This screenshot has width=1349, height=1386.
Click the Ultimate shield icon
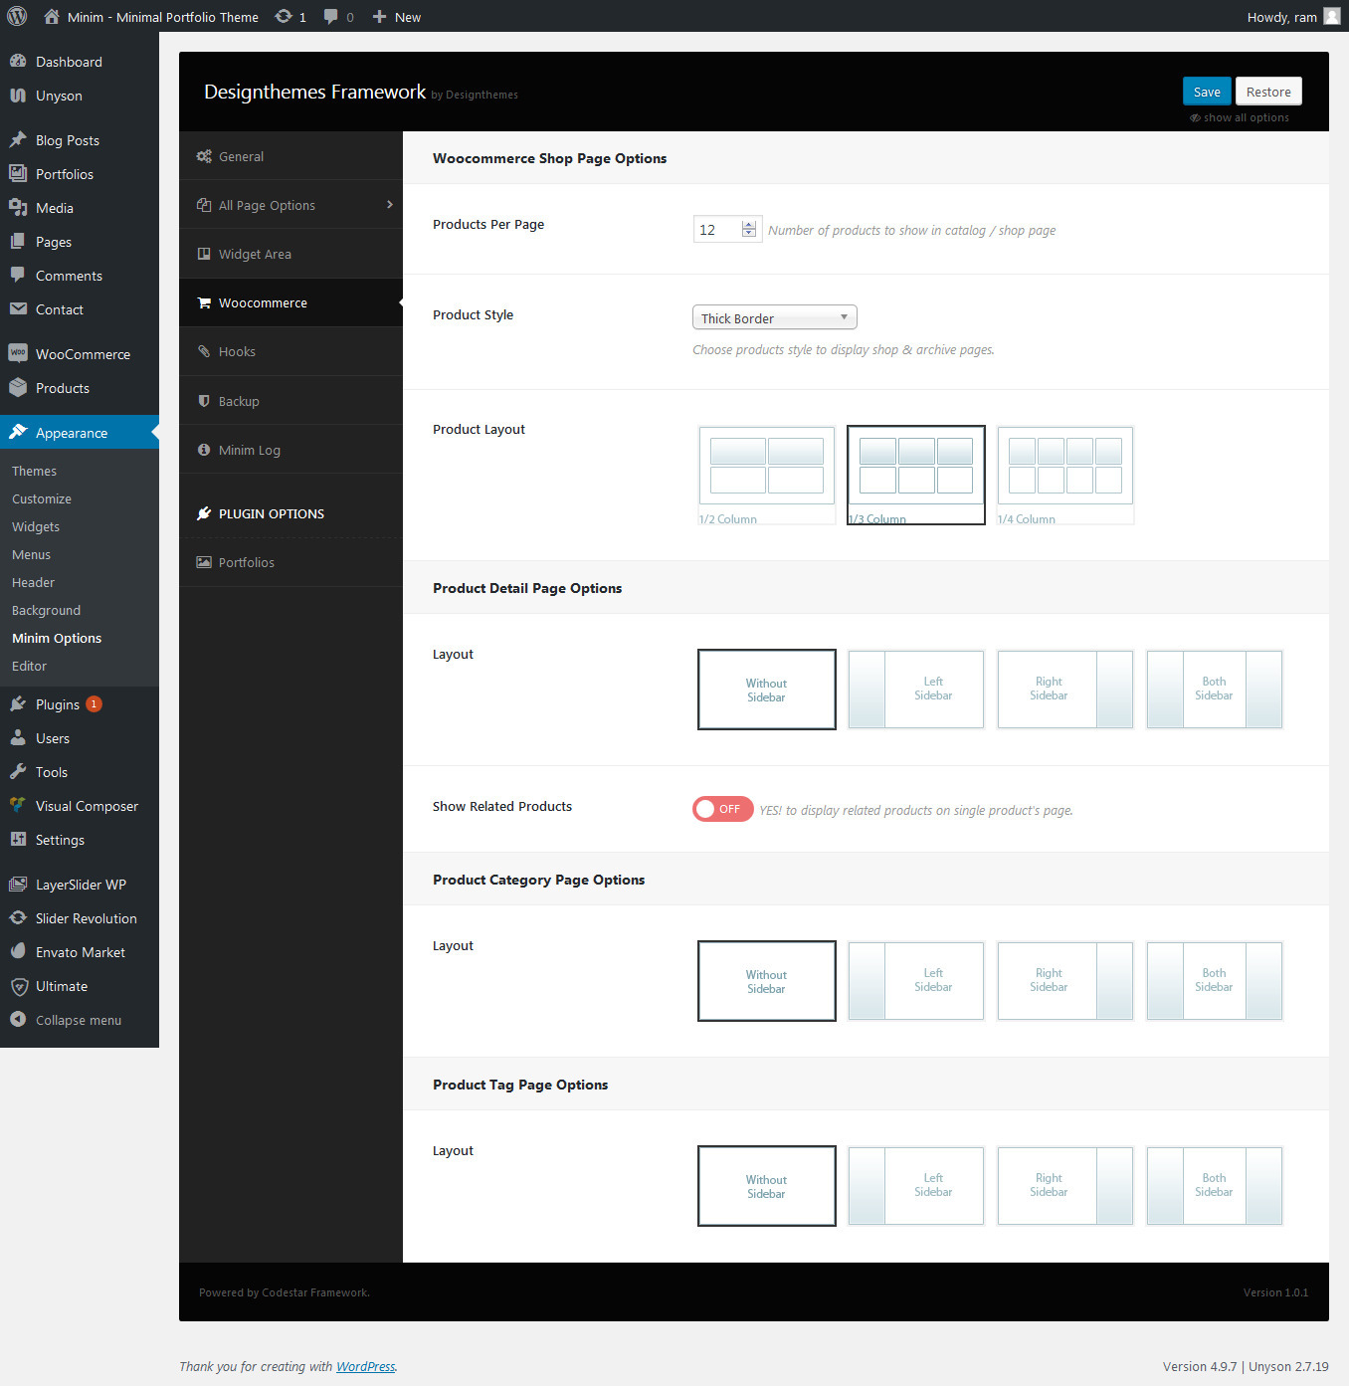(x=18, y=986)
